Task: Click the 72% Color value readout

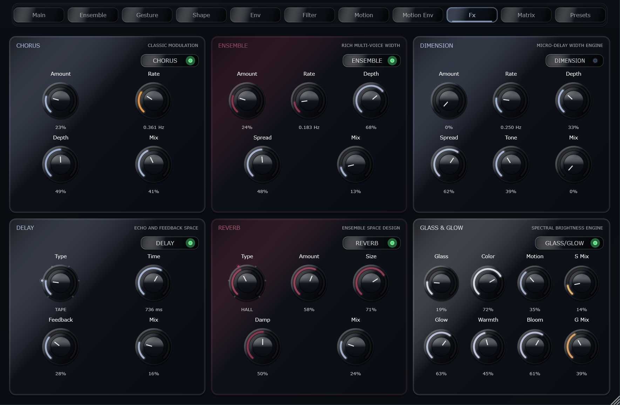Action: 488,310
